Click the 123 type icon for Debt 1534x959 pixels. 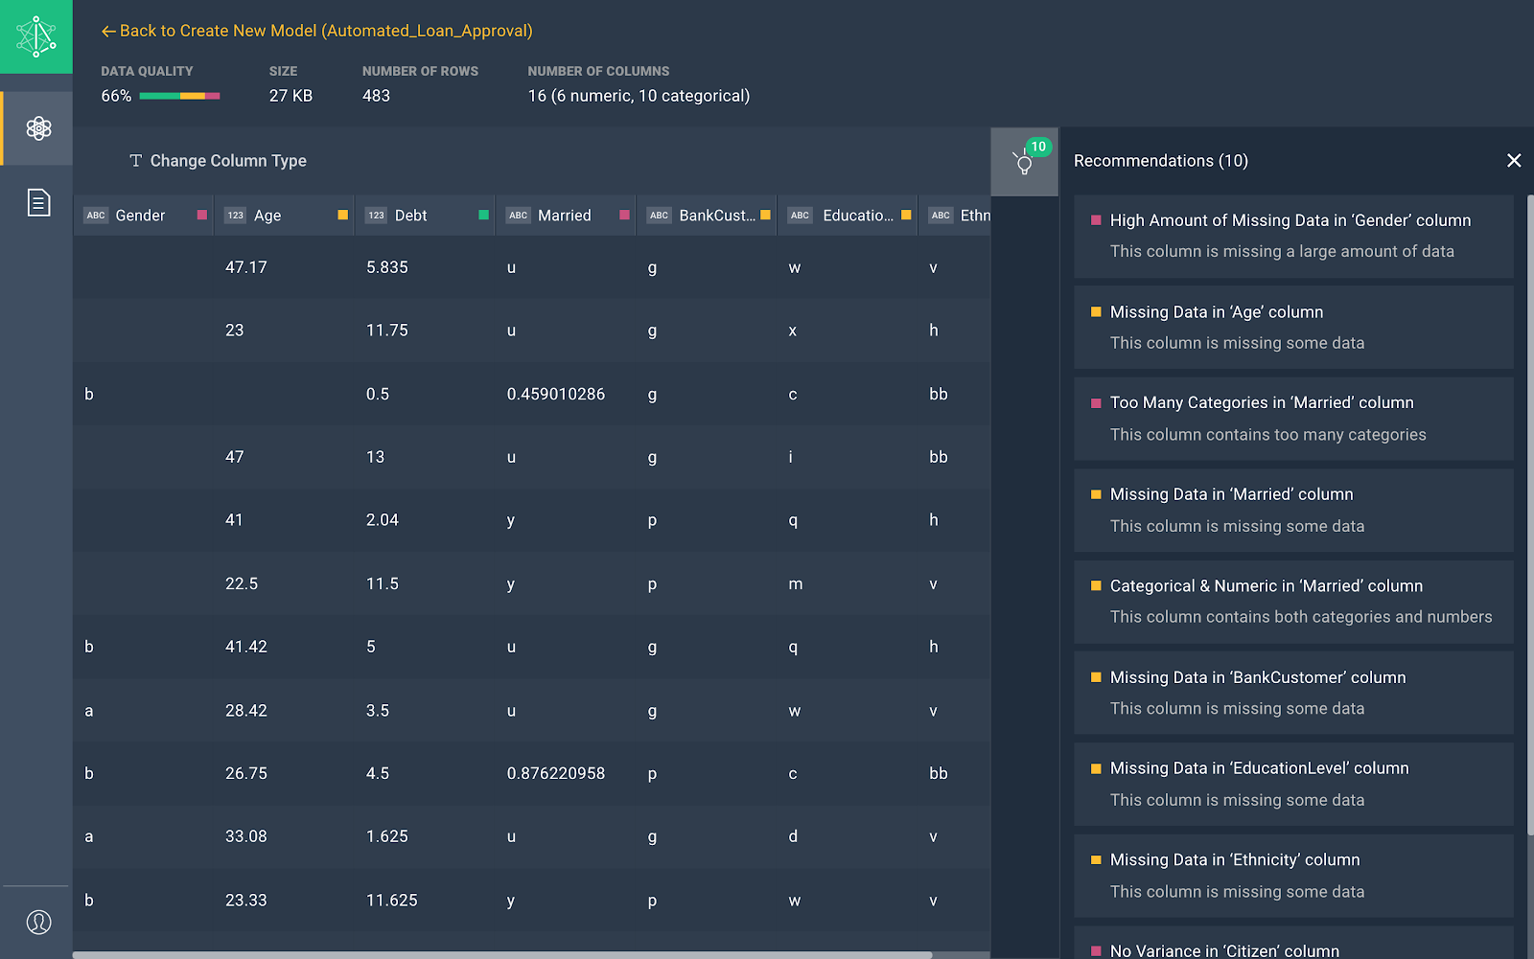point(376,216)
